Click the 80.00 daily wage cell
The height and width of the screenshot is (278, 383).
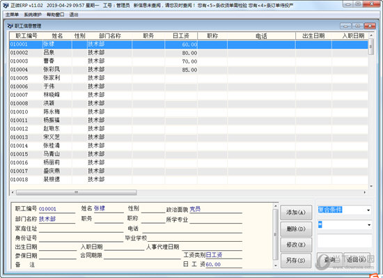(x=181, y=53)
